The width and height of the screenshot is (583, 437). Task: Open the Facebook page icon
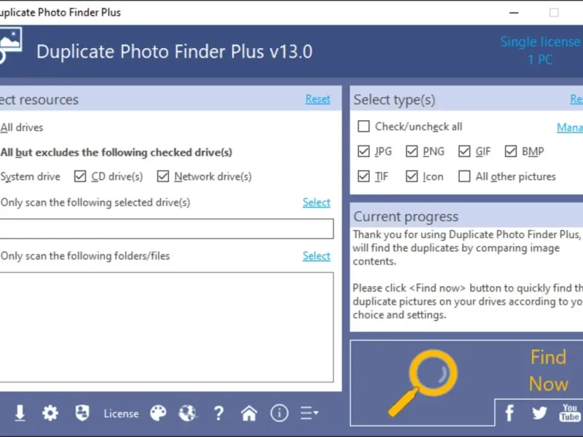tap(510, 414)
